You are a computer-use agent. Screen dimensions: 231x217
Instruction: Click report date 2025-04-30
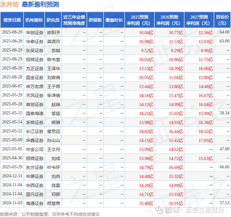coord(12,158)
